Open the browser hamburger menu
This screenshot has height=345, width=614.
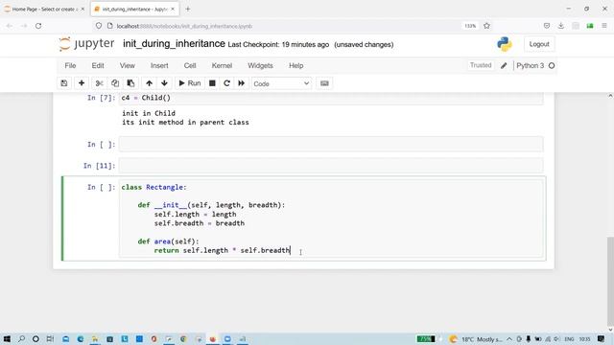(604, 26)
